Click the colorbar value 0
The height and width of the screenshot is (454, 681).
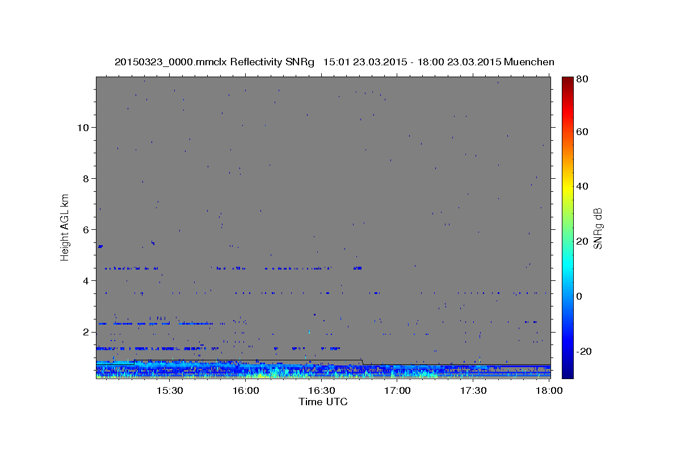pyautogui.click(x=579, y=296)
